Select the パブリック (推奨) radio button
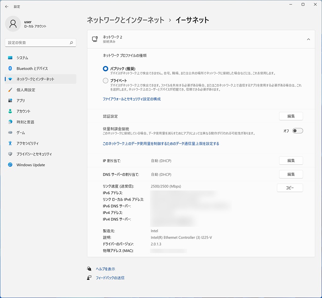The width and height of the screenshot is (322, 298). pyautogui.click(x=106, y=69)
